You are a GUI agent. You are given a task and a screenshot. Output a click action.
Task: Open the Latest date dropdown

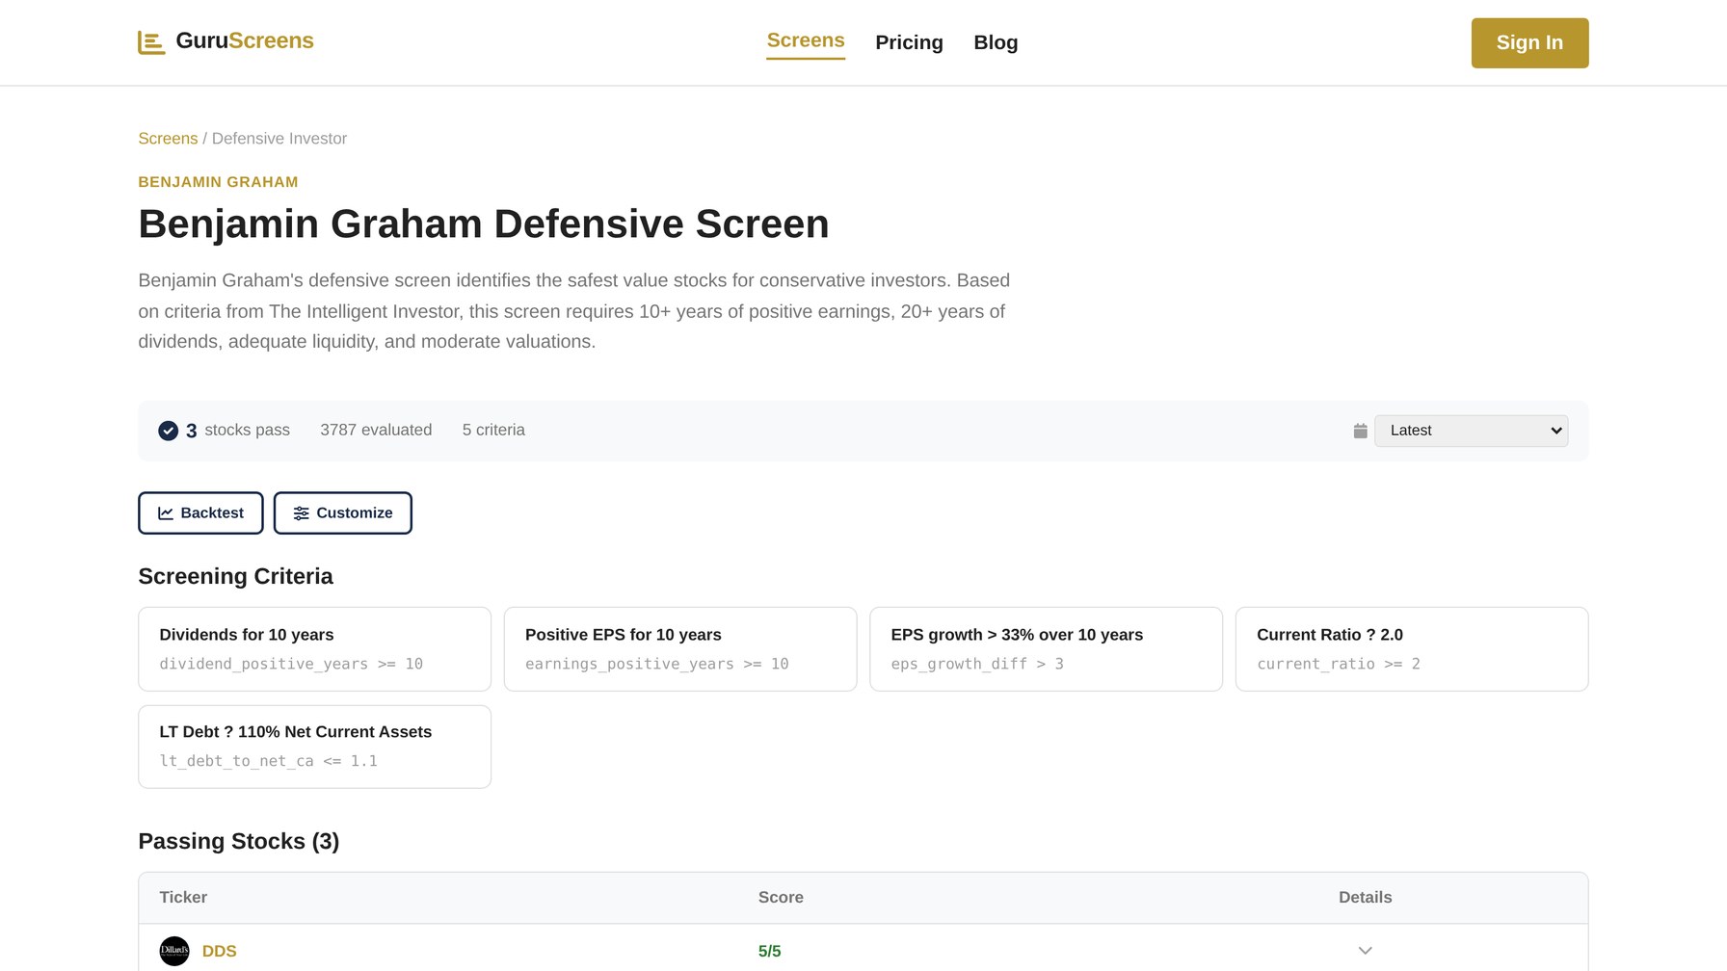point(1471,431)
